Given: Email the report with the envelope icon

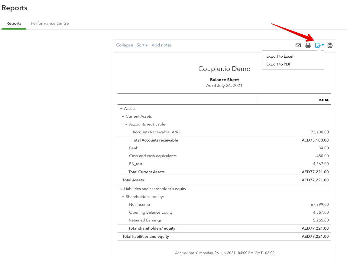Looking at the screenshot, I should coord(298,45).
